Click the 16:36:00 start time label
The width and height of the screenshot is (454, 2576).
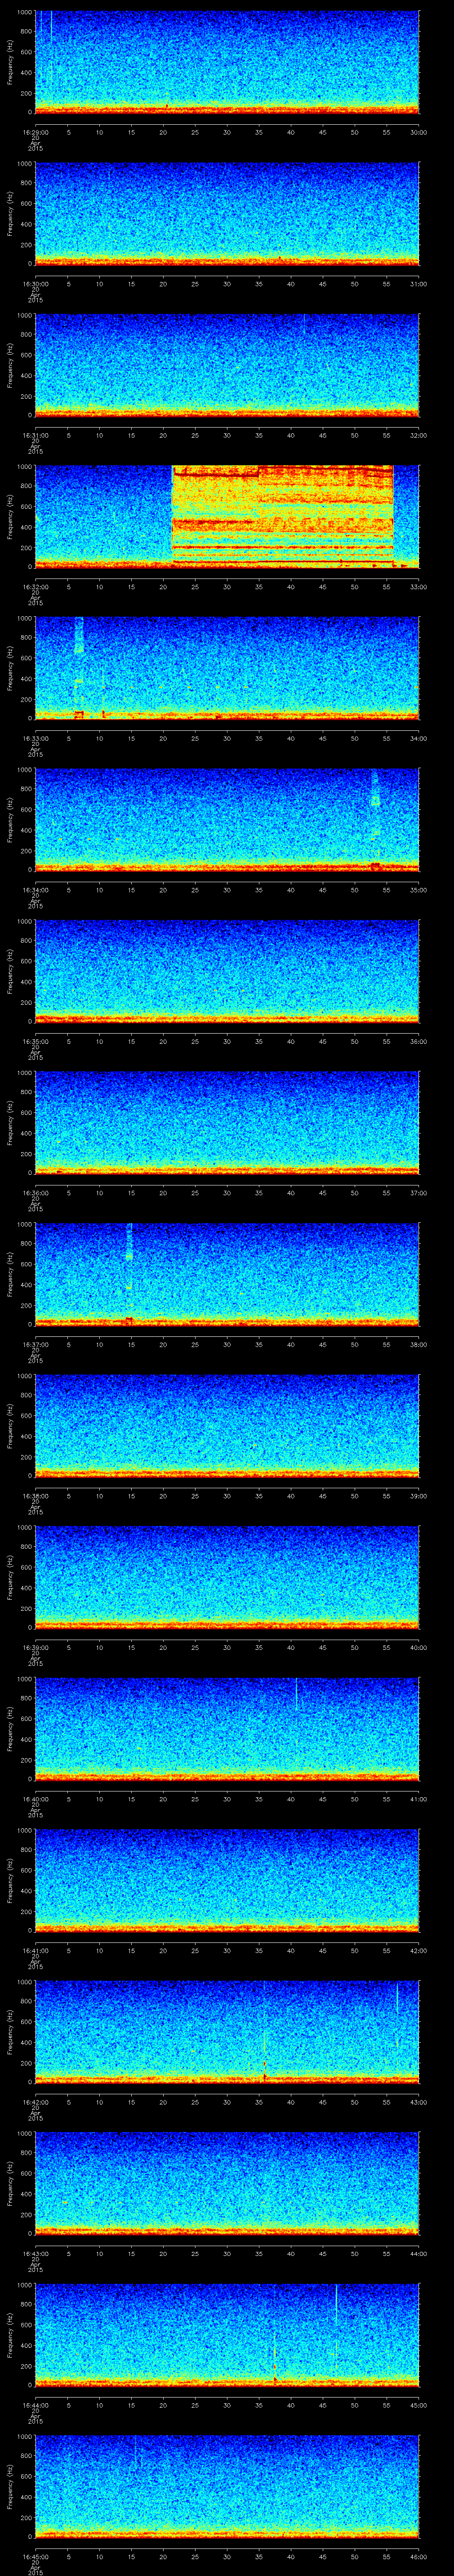(x=35, y=1192)
